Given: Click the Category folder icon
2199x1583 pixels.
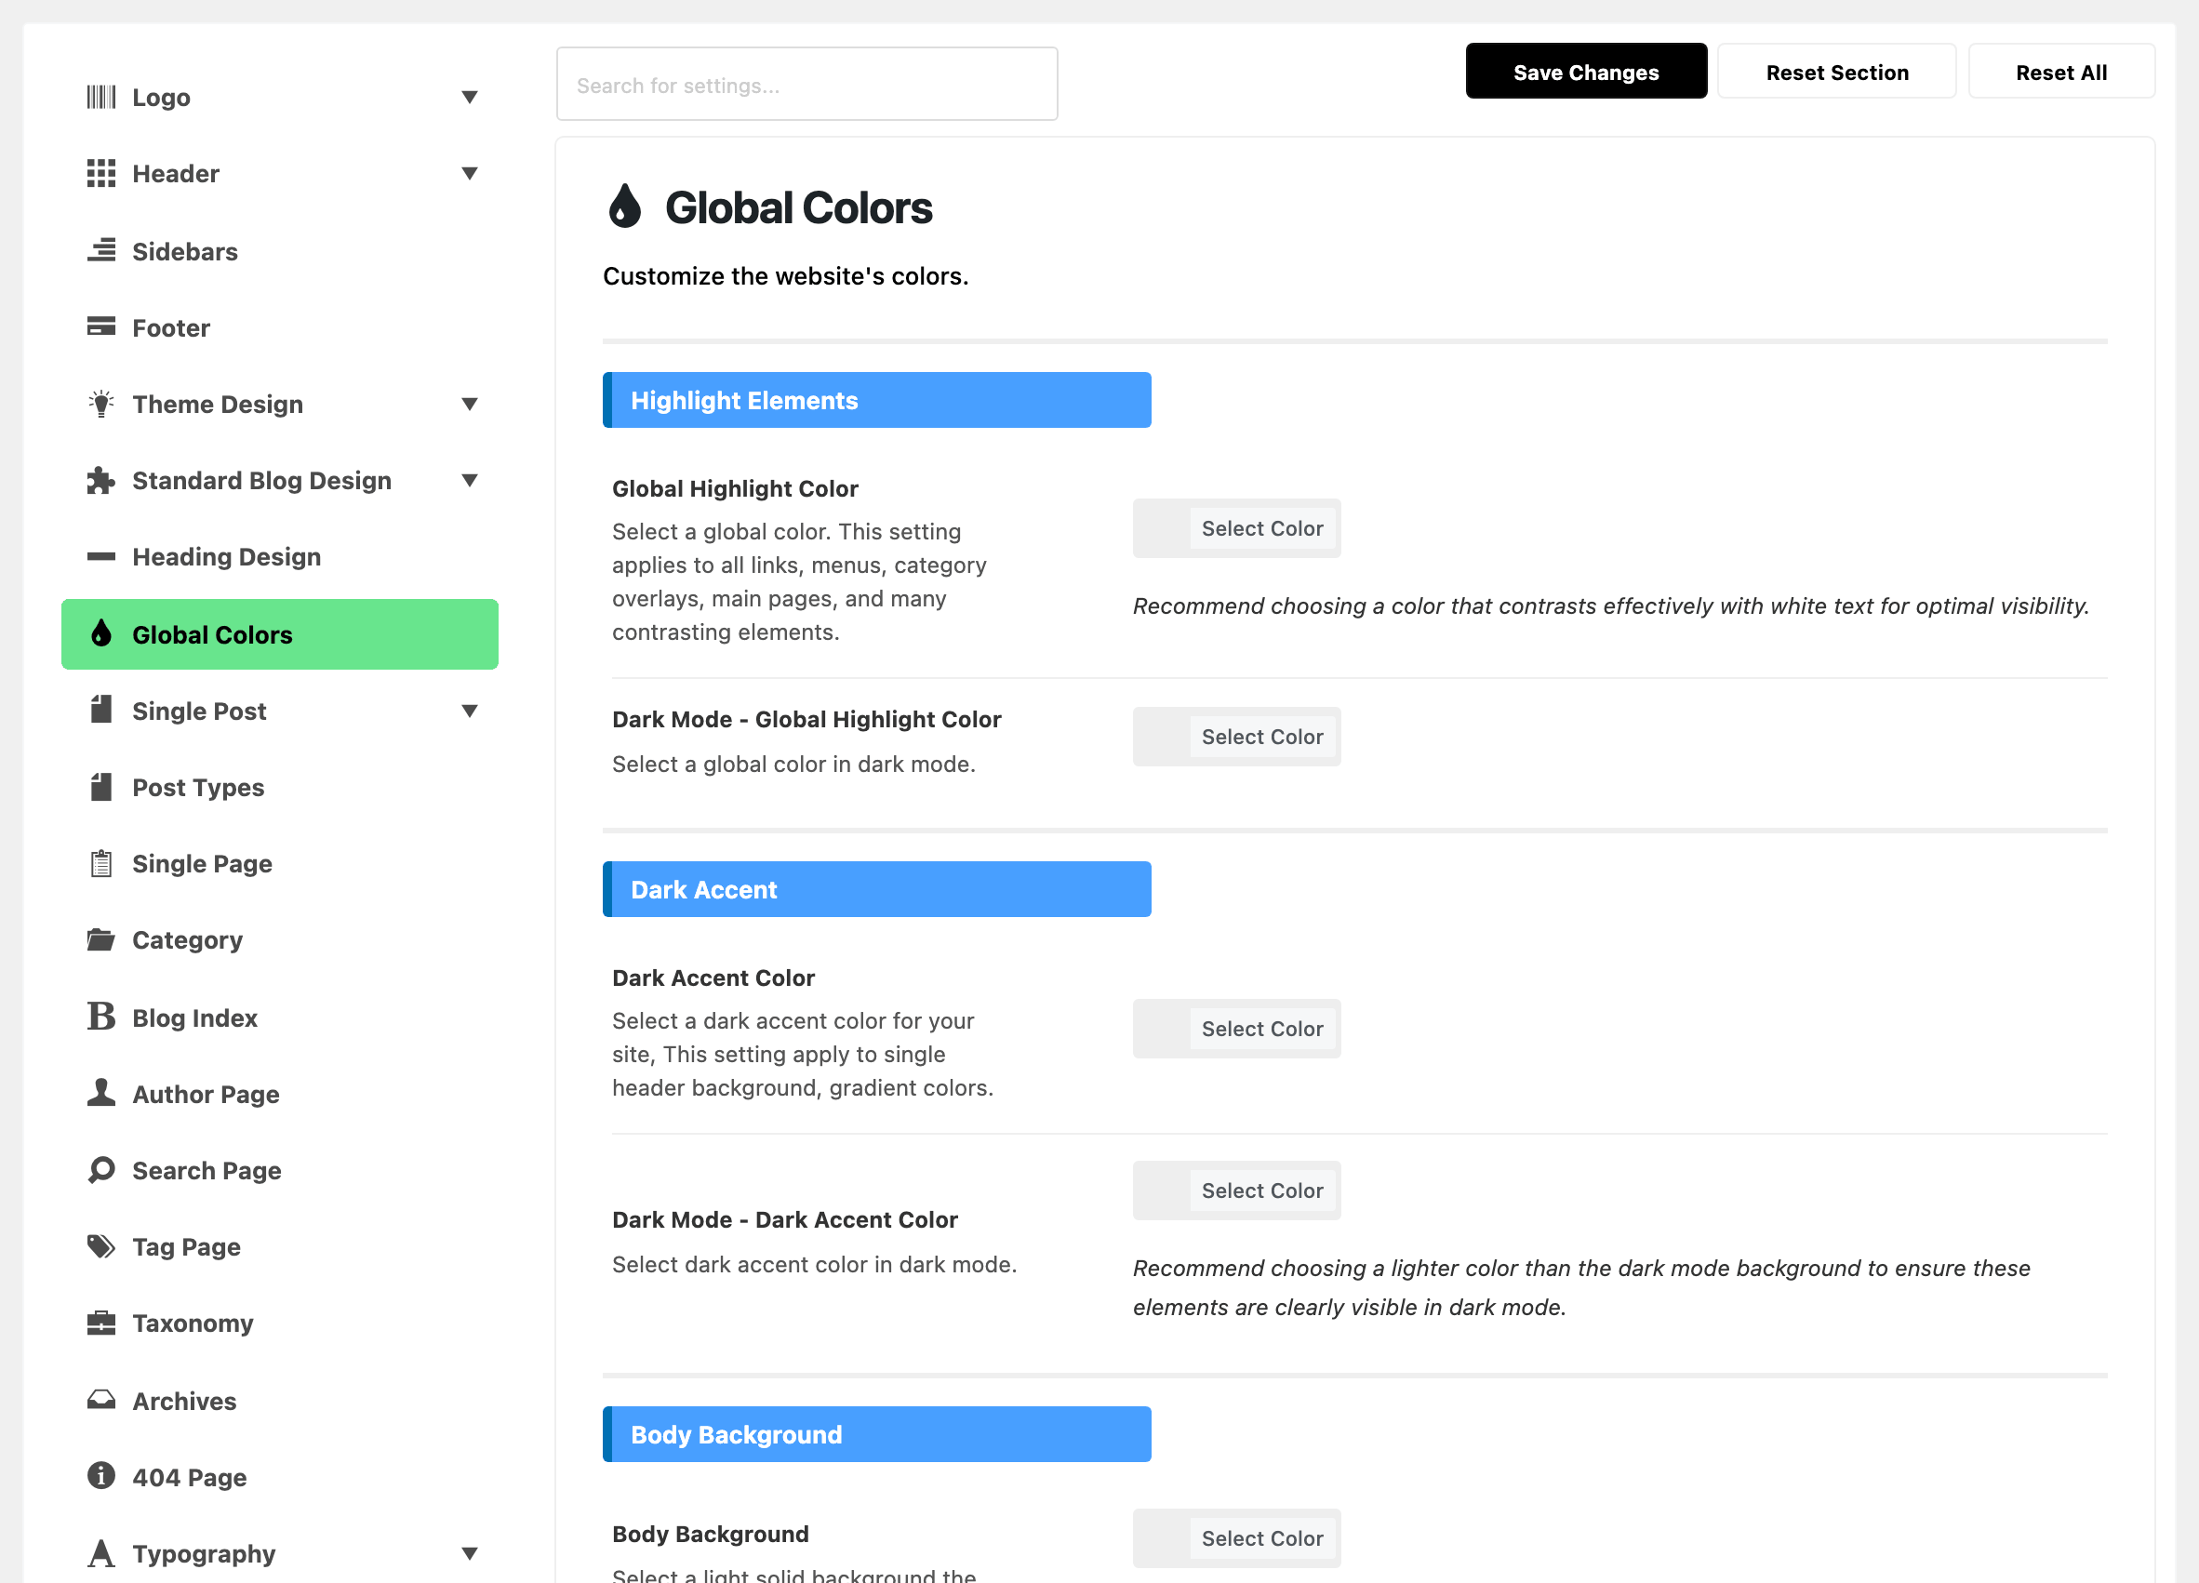Looking at the screenshot, I should 100,940.
